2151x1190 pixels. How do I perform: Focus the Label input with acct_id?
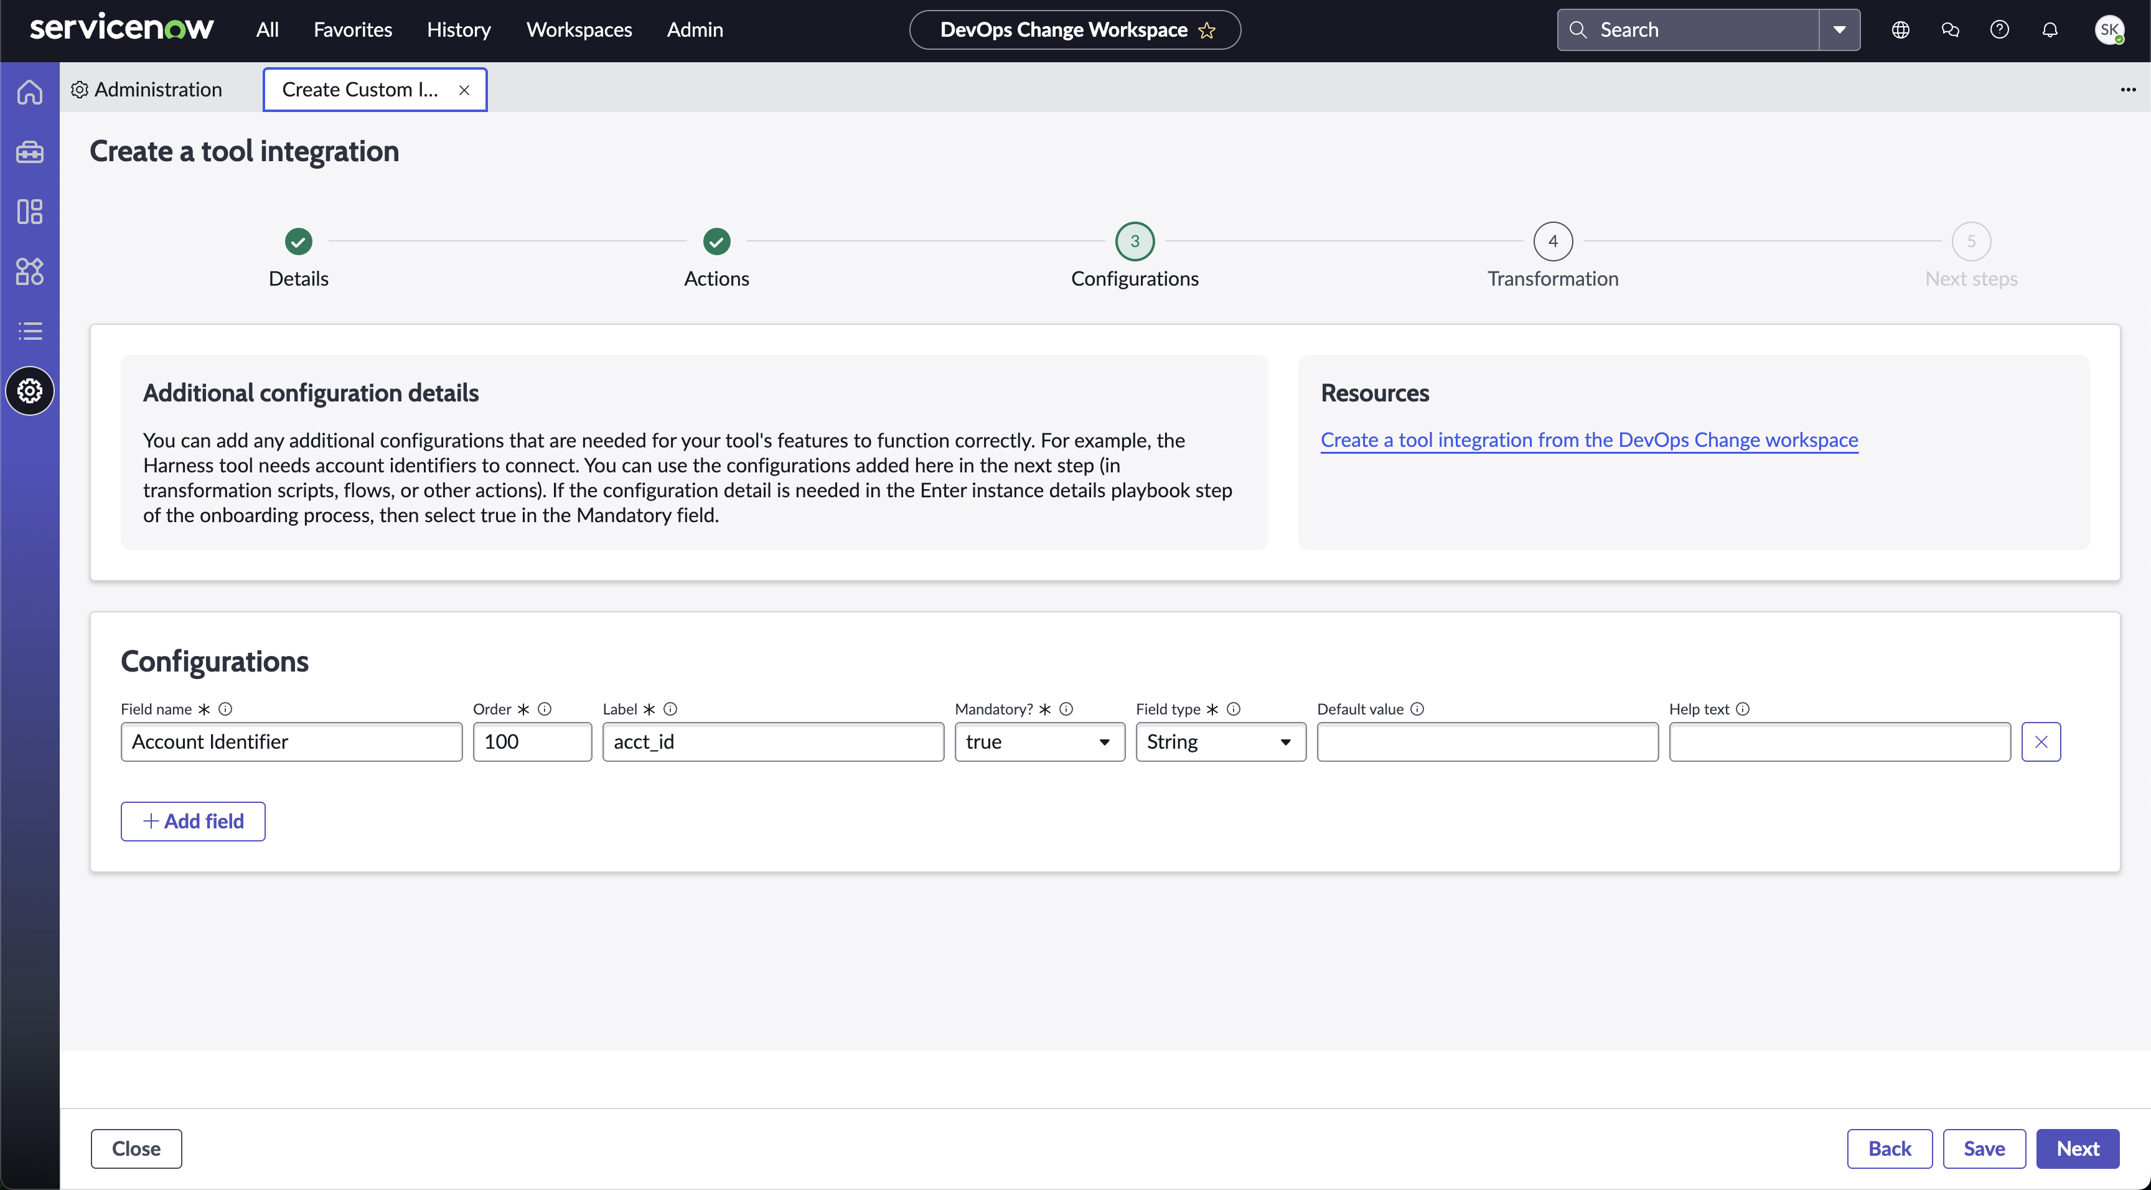point(773,741)
